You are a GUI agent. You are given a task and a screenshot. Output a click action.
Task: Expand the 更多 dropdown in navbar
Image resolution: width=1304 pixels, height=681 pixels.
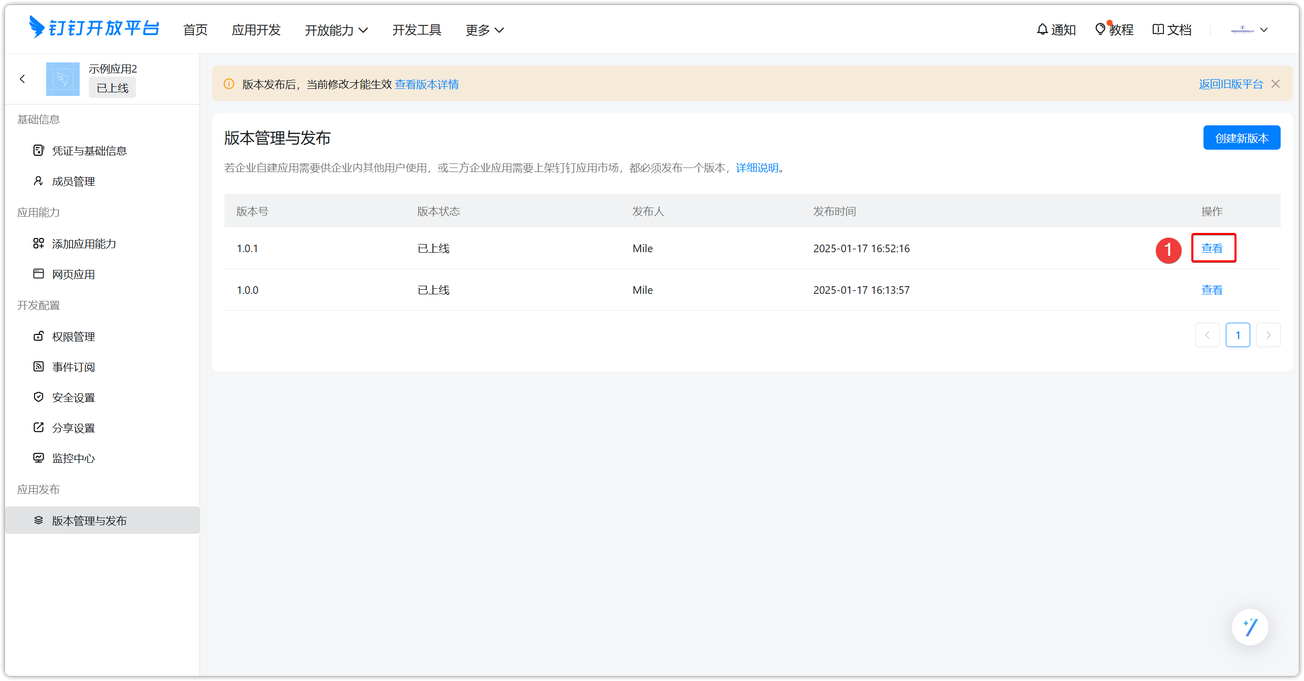(x=485, y=30)
